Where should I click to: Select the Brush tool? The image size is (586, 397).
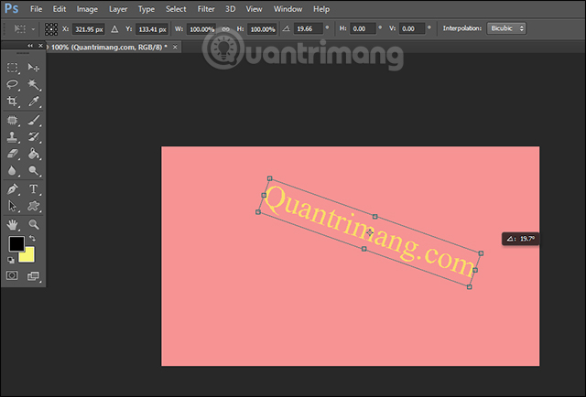pos(34,119)
